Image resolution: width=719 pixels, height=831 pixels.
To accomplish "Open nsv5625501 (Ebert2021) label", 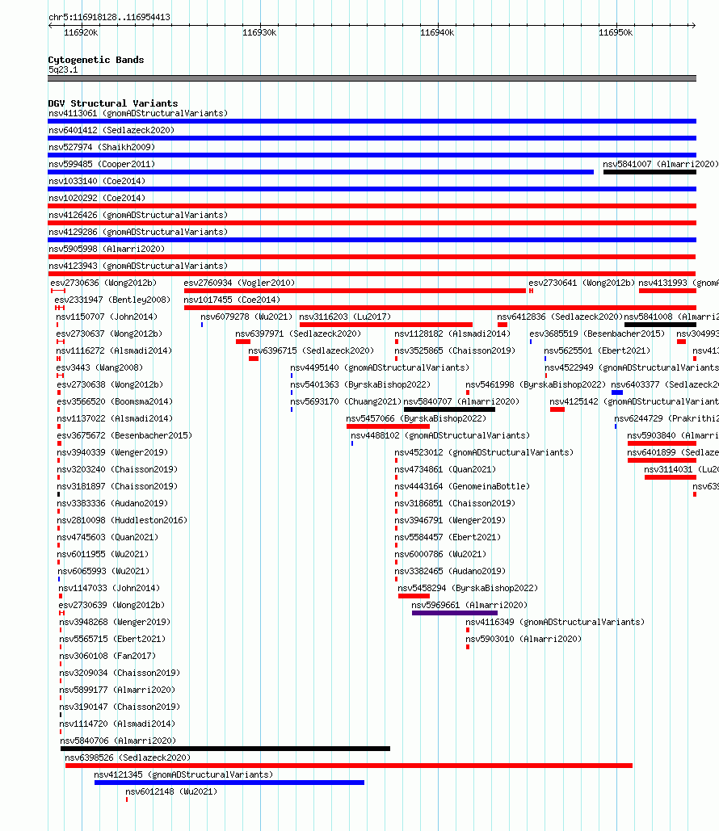I will 597,350.
